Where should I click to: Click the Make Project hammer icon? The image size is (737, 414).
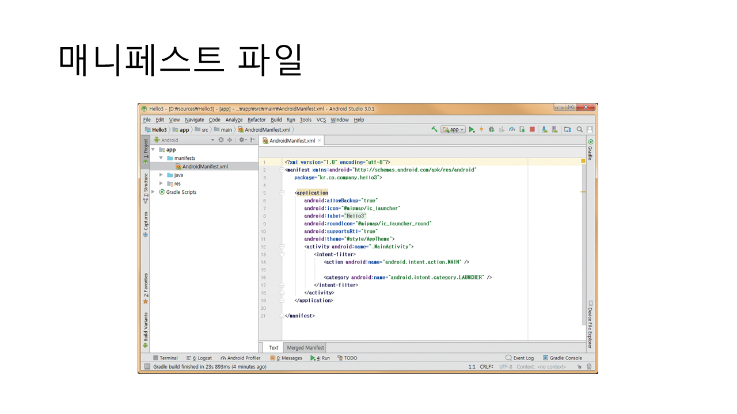tap(435, 130)
